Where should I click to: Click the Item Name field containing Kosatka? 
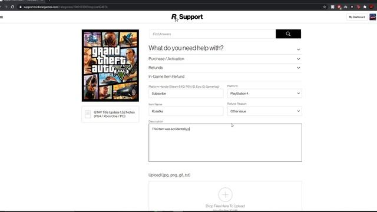pos(186,111)
